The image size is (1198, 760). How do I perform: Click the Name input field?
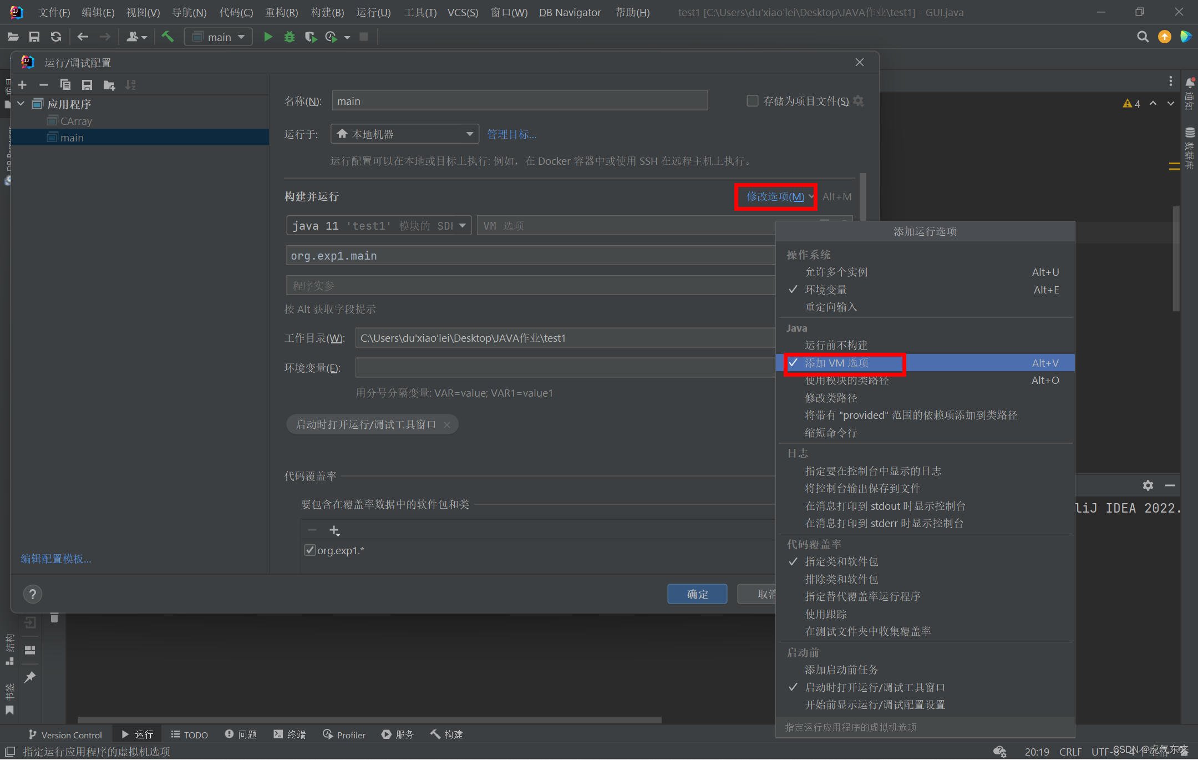[x=519, y=101]
